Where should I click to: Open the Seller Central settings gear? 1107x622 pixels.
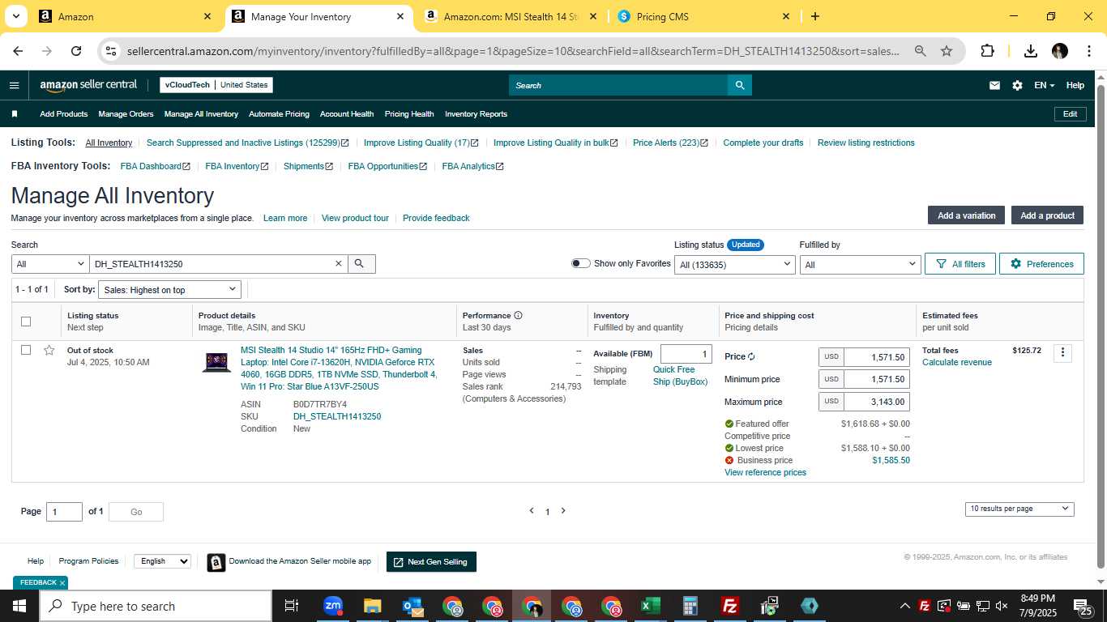click(1017, 85)
